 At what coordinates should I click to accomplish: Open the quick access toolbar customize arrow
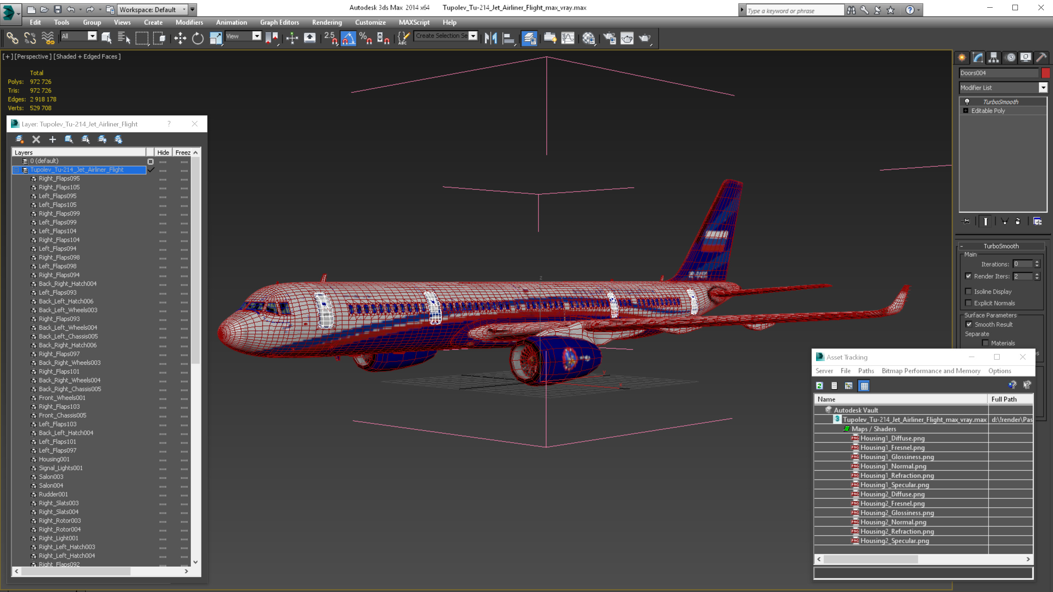point(193,9)
